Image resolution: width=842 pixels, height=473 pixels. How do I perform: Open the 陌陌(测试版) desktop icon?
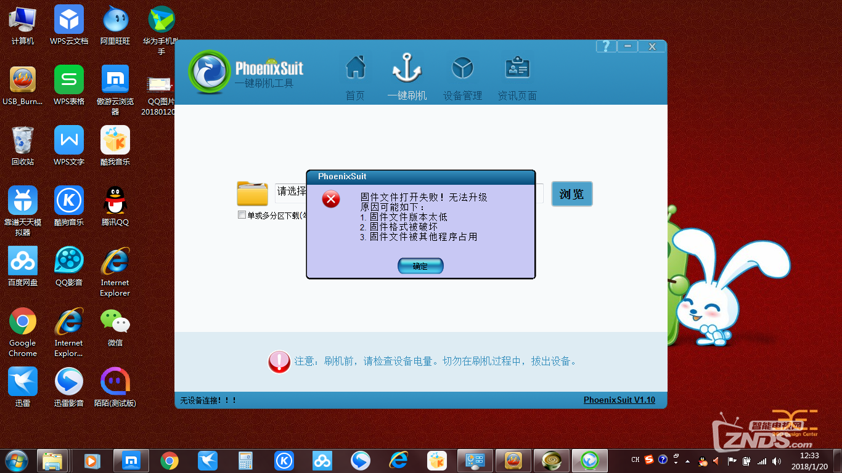[115, 387]
